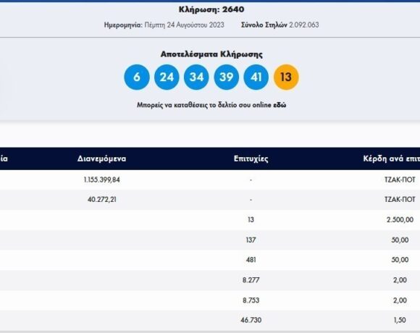The image size is (420, 333).
Task: Click the blue ball number 6
Action: point(137,77)
